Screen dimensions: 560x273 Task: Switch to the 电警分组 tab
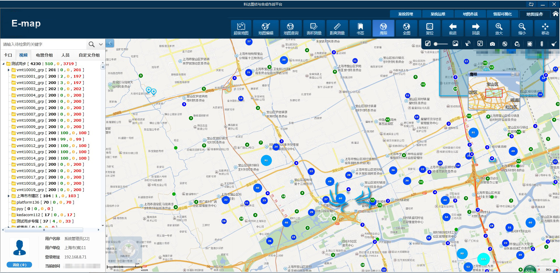click(44, 55)
